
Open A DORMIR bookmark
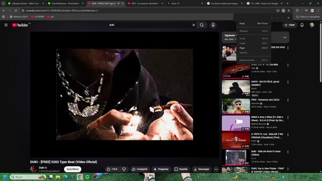[37, 17]
